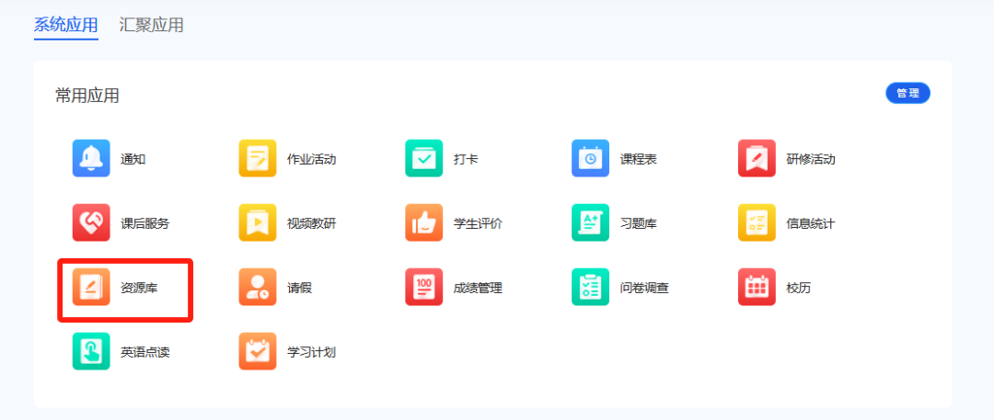Open the 学生评价 thumbs-up icon
The height and width of the screenshot is (420, 994).
tap(424, 223)
